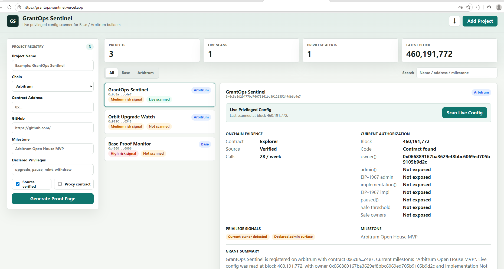Click the Arbitrum badge on Orbit Upgrade Watch card

pyautogui.click(x=201, y=117)
